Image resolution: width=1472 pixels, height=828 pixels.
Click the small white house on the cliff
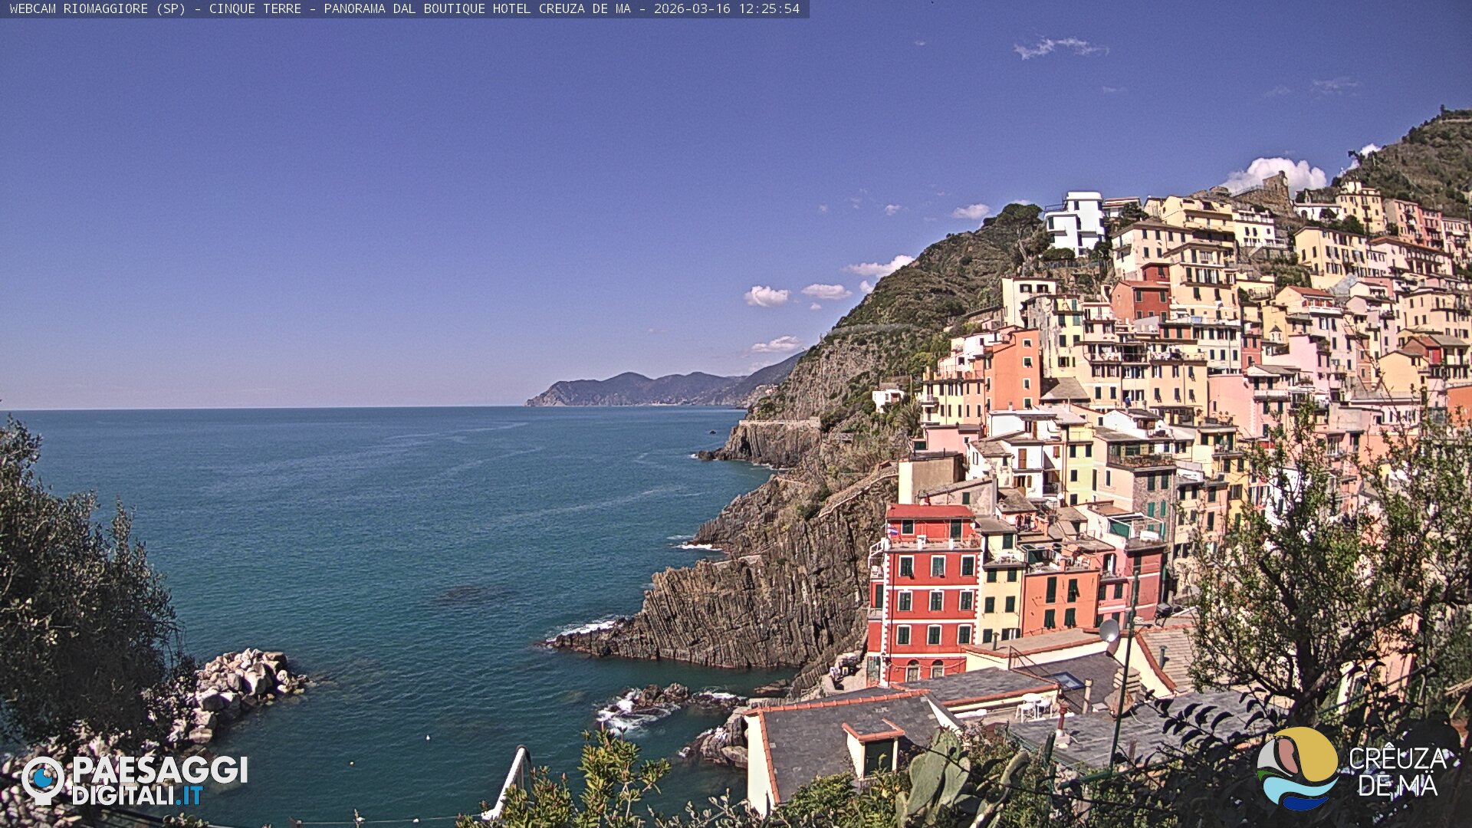click(888, 396)
